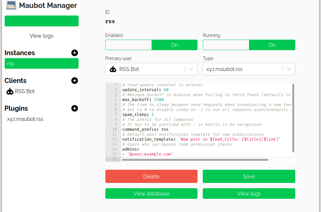Click the robot icon beside RSS Bot in Clients
Viewport: 321px width, 212px height.
10,91
